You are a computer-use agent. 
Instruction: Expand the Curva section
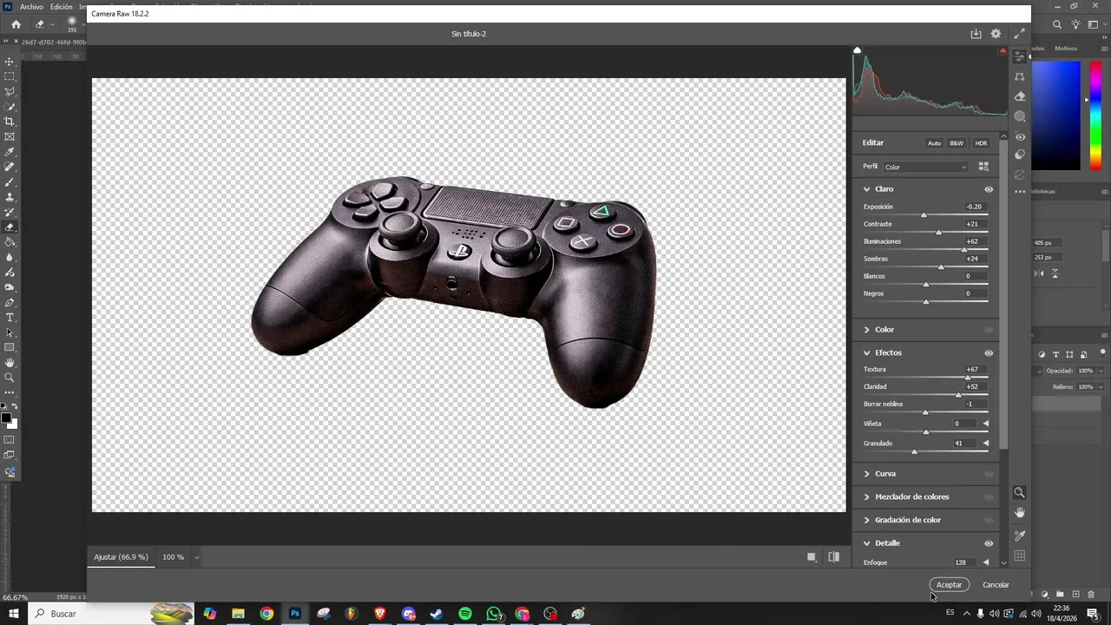(x=866, y=474)
